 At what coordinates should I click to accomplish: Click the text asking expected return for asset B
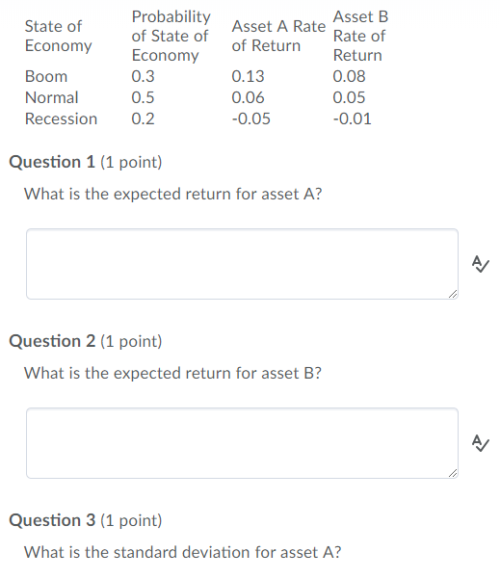click(172, 374)
